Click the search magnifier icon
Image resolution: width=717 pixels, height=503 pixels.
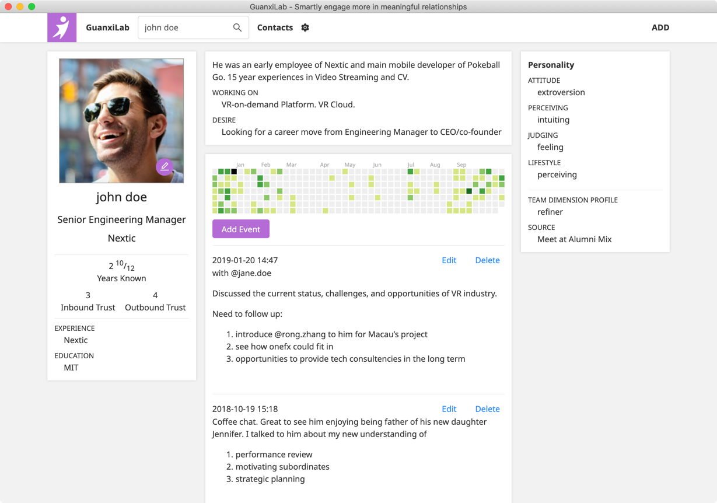237,27
